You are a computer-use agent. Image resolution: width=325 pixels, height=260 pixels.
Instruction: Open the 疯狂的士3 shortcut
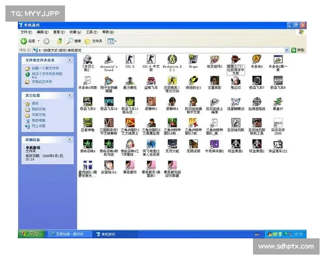(193, 83)
